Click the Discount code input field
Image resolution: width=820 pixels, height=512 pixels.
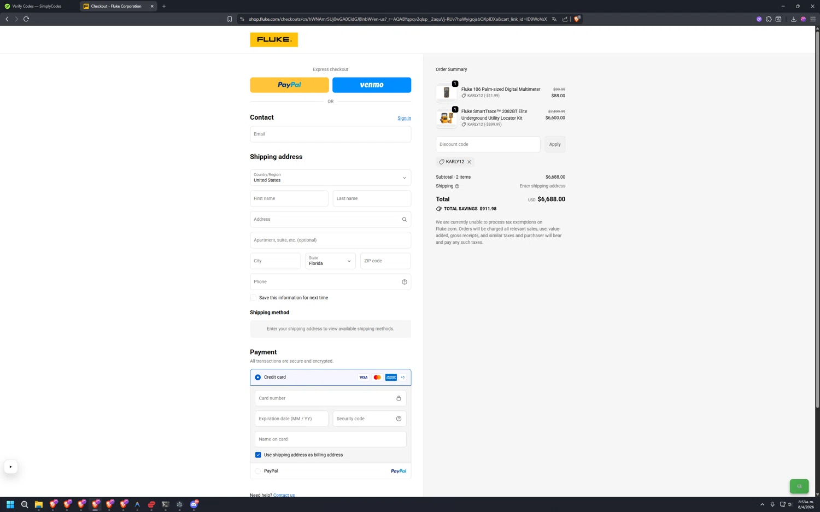(x=488, y=144)
